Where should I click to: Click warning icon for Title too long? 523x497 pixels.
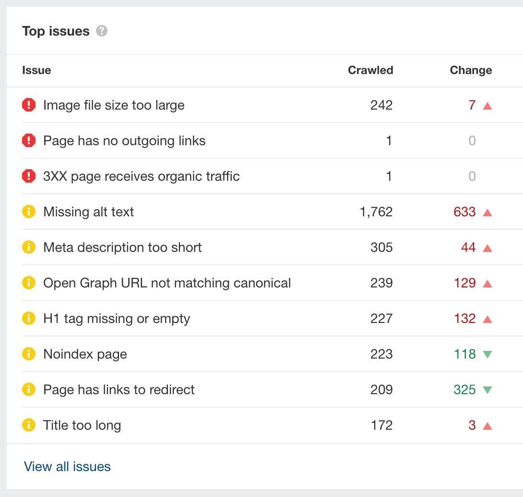click(29, 425)
